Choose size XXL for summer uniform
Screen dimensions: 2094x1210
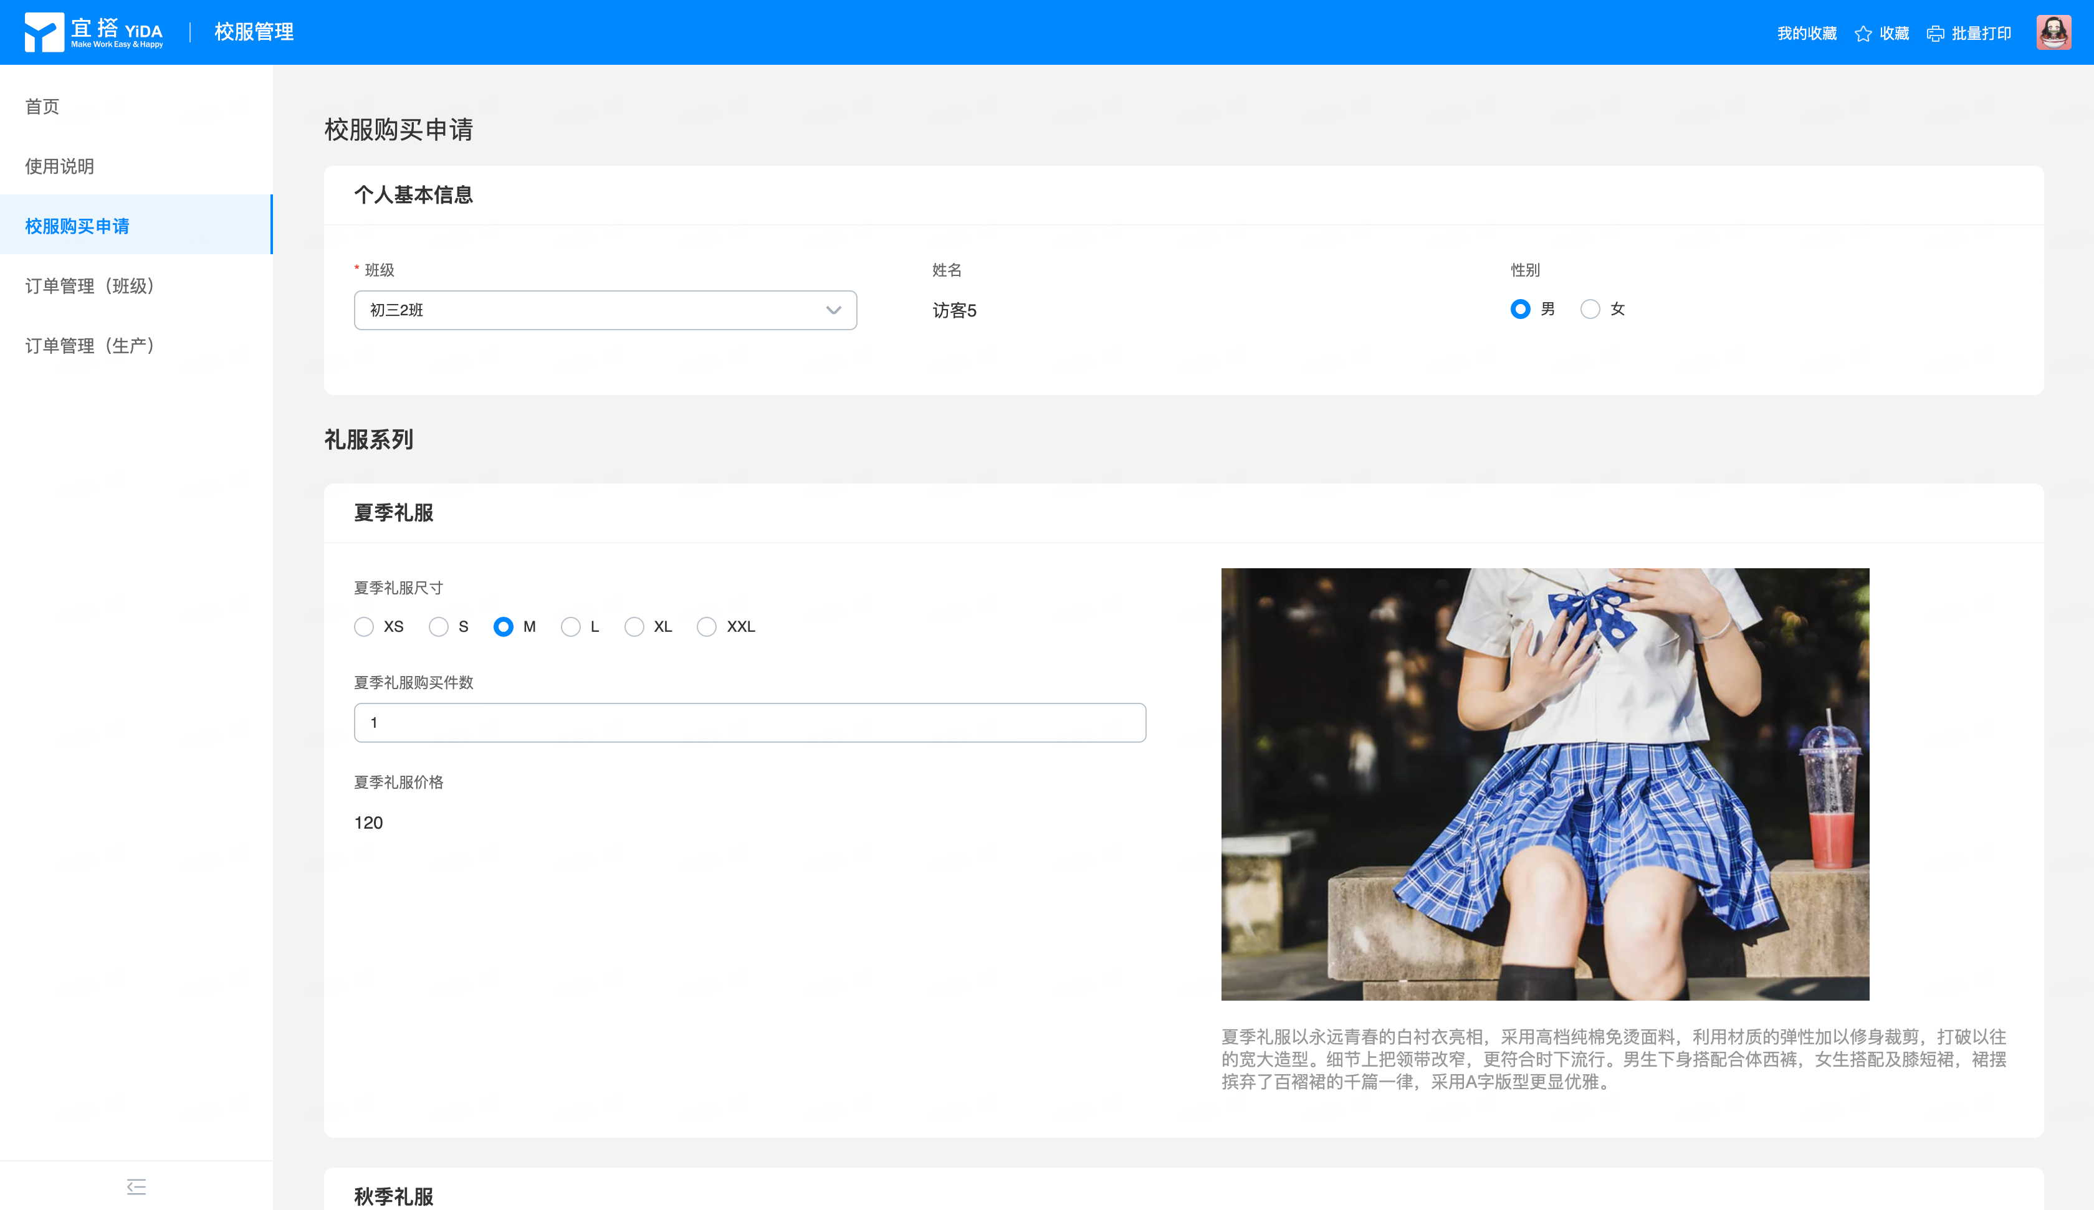point(706,627)
